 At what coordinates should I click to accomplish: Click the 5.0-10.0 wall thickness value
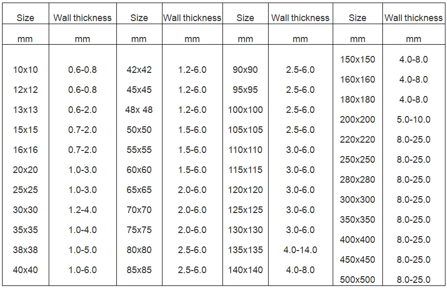tap(413, 120)
